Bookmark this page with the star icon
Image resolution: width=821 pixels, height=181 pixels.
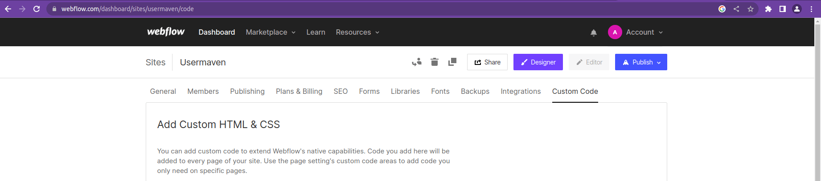[x=751, y=9]
